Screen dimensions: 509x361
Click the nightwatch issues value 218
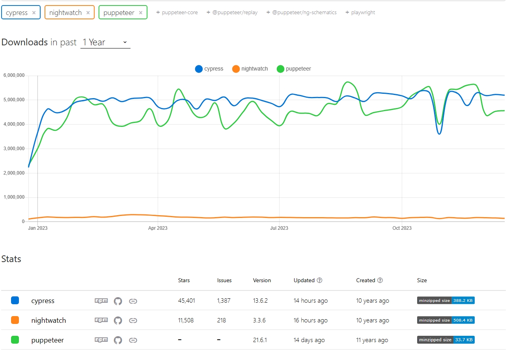click(222, 320)
